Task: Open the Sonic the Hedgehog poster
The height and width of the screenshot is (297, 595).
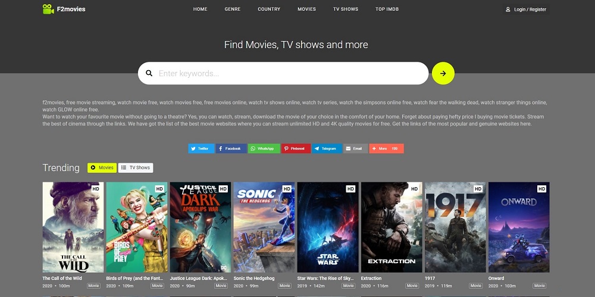Action: (x=264, y=227)
